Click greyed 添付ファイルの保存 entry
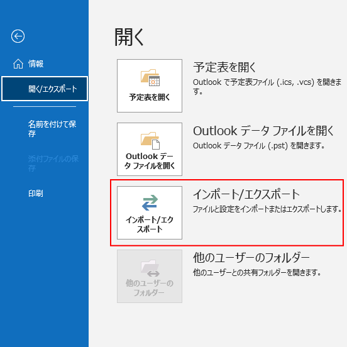Screen dimensions: 347x347 [53, 163]
